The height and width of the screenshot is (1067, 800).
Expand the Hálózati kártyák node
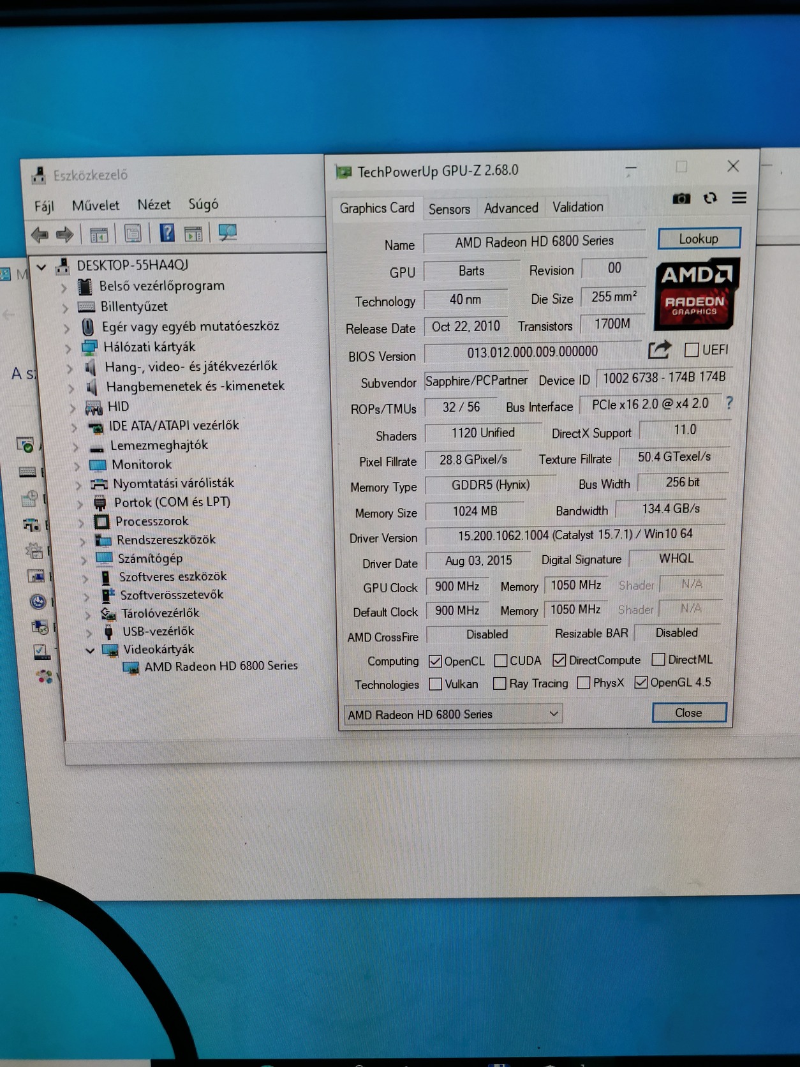68,348
